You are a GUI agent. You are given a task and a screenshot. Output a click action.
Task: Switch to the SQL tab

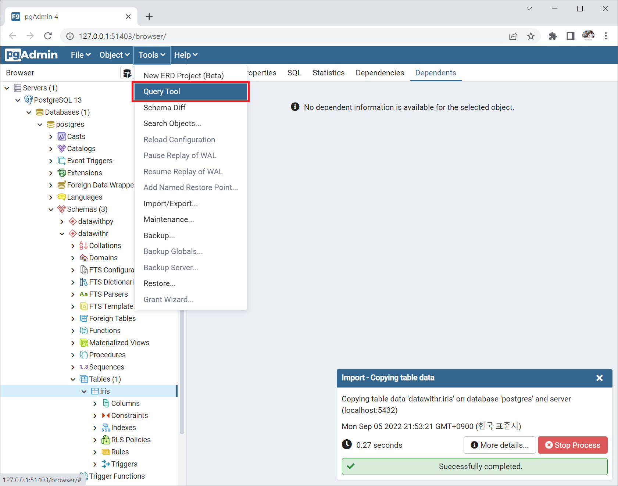[x=294, y=73]
